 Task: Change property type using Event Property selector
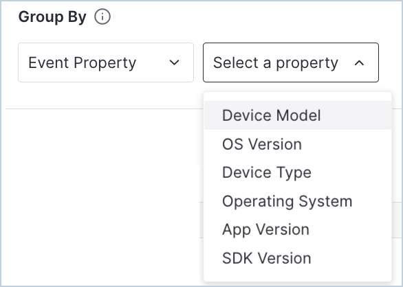point(106,62)
